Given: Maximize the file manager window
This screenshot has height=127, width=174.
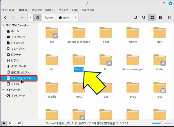Looking at the screenshot, I should pyautogui.click(x=164, y=3).
